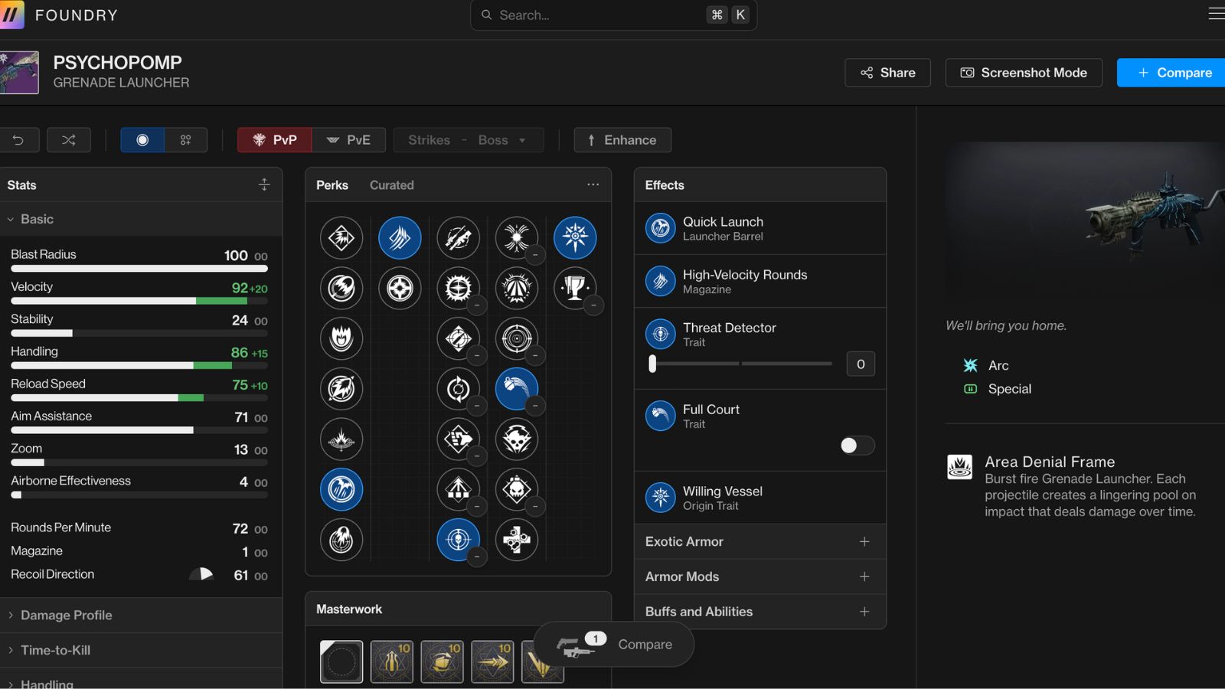Switch to the Perks tab

pyautogui.click(x=332, y=185)
